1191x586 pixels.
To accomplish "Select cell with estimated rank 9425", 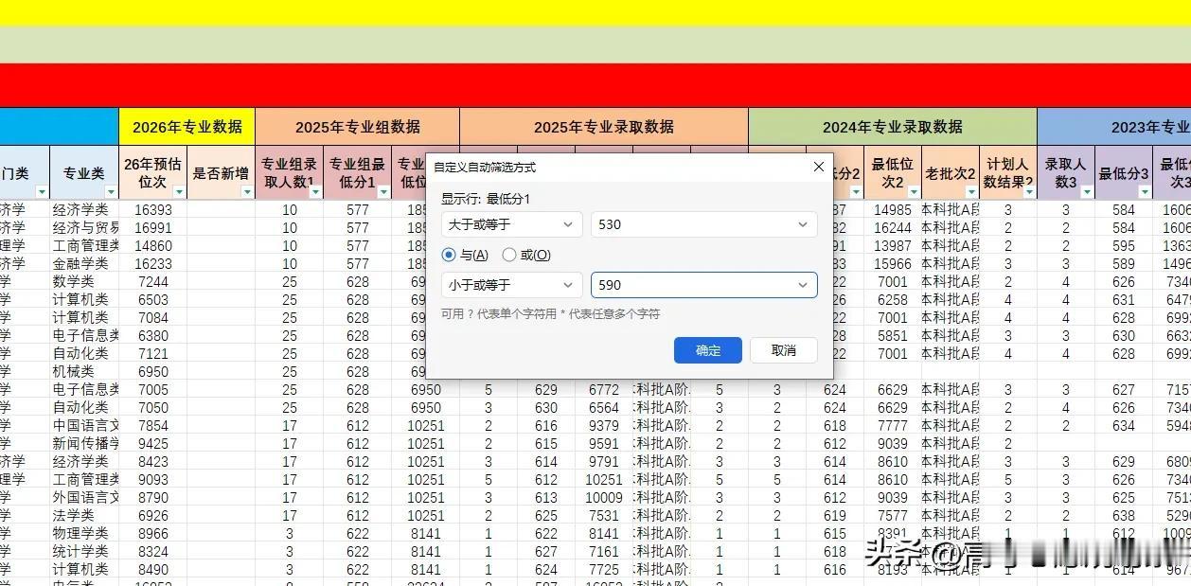I will tap(153, 444).
